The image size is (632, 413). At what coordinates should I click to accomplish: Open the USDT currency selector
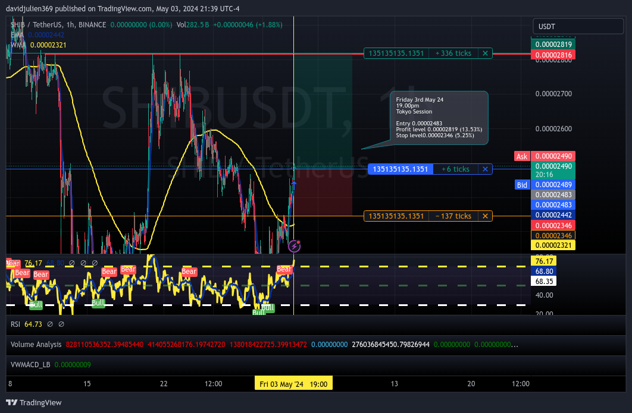click(x=578, y=27)
